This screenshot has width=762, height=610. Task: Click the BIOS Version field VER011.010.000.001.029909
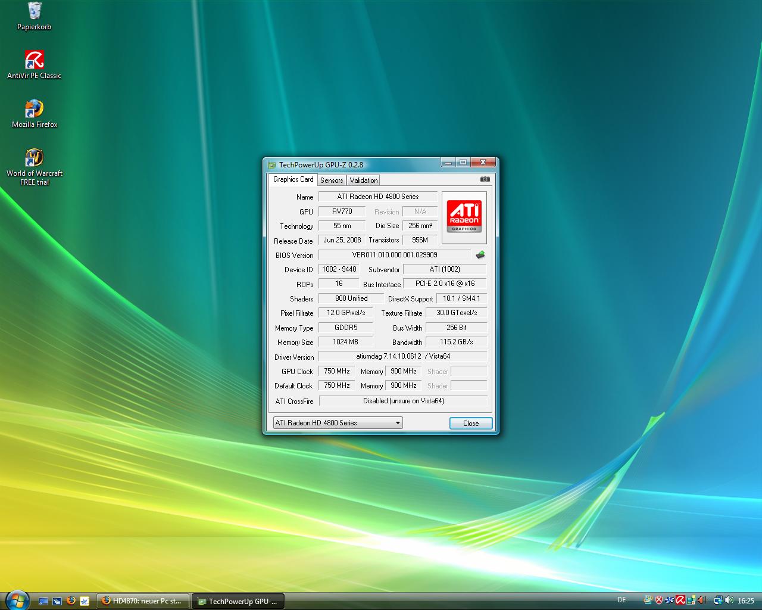tap(395, 255)
